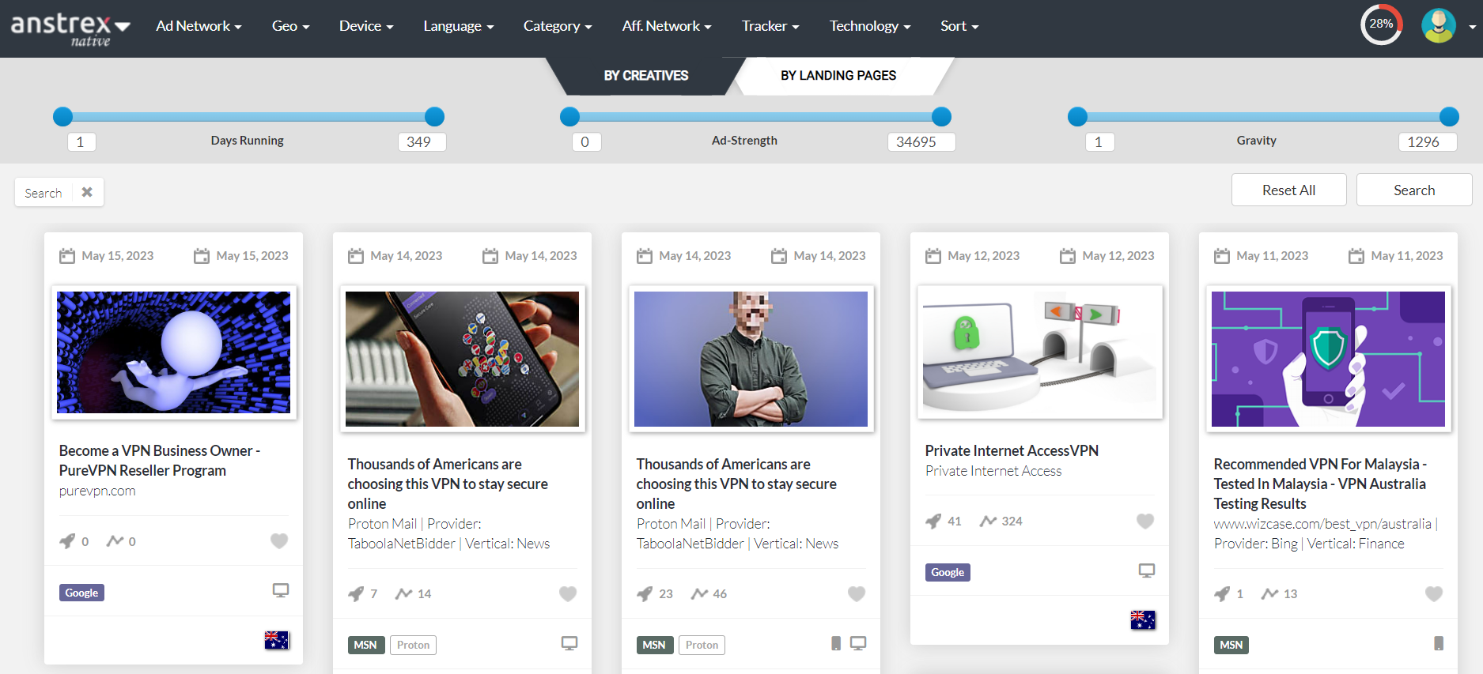
Task: Click the desktop device icon on PureVPN card
Action: tap(281, 590)
